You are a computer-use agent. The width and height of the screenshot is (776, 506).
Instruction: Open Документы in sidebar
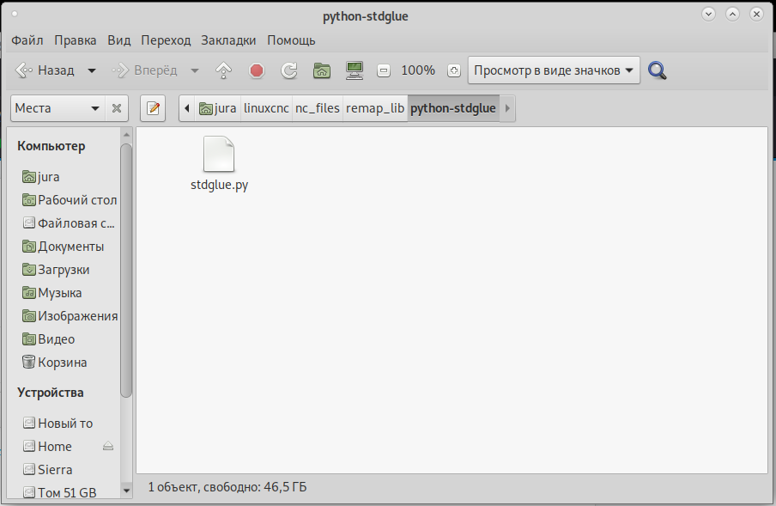point(64,246)
